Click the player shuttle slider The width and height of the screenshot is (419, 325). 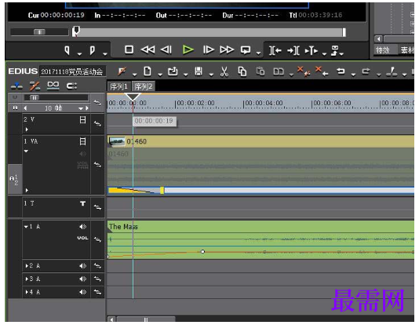[x=39, y=32]
